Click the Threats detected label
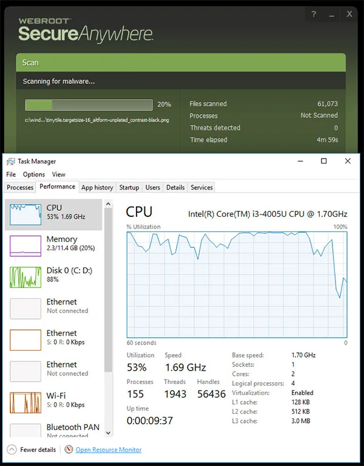 pos(215,128)
